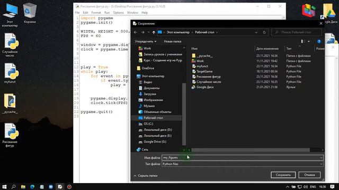The image size is (339, 190).
Task: Open Edge browser from the taskbar
Action: point(32,186)
